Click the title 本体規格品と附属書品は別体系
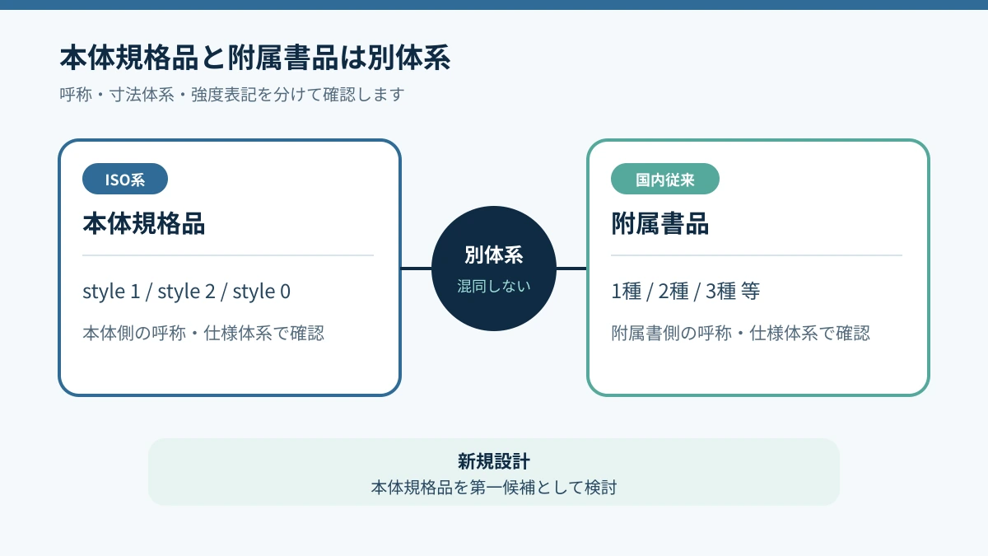This screenshot has width=988, height=556. click(255, 59)
